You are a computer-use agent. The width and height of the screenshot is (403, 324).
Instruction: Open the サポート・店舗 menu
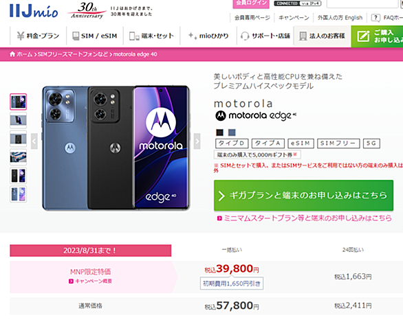point(265,36)
